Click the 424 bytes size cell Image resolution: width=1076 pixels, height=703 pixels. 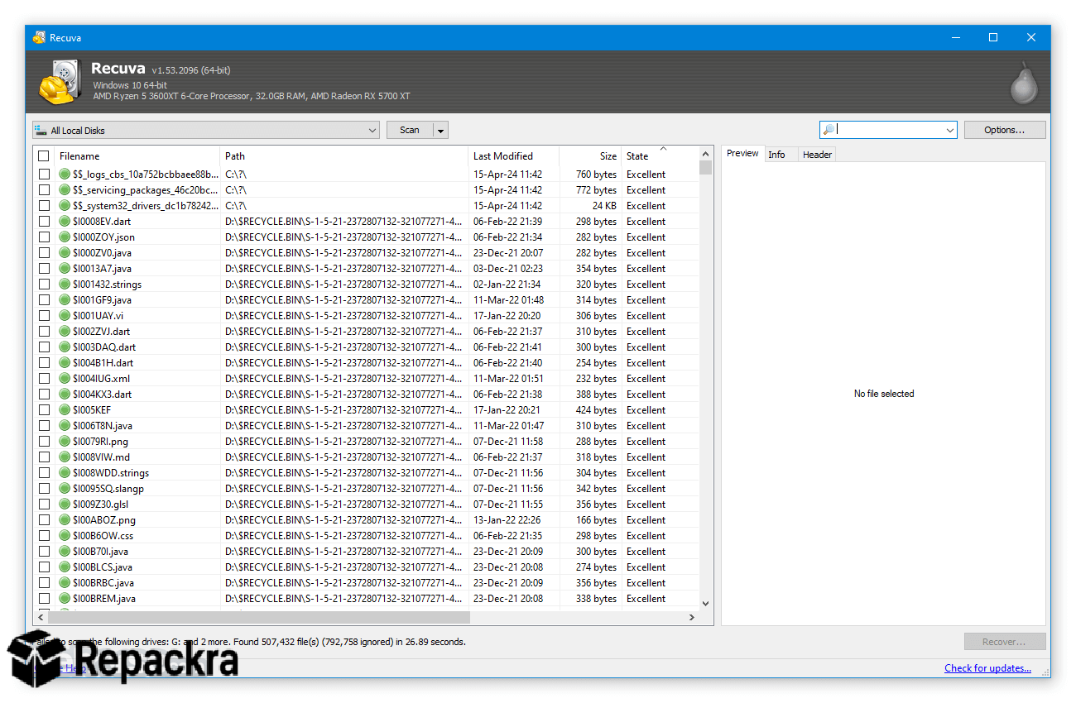(596, 410)
